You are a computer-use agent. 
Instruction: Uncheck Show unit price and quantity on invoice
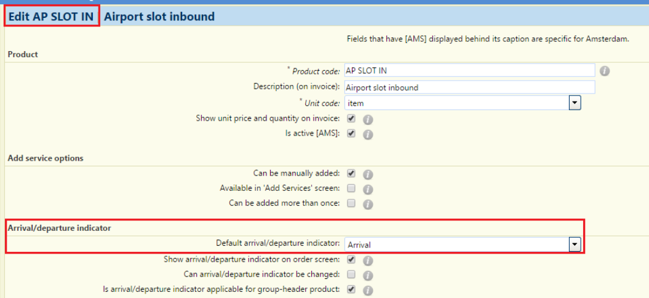pos(351,118)
